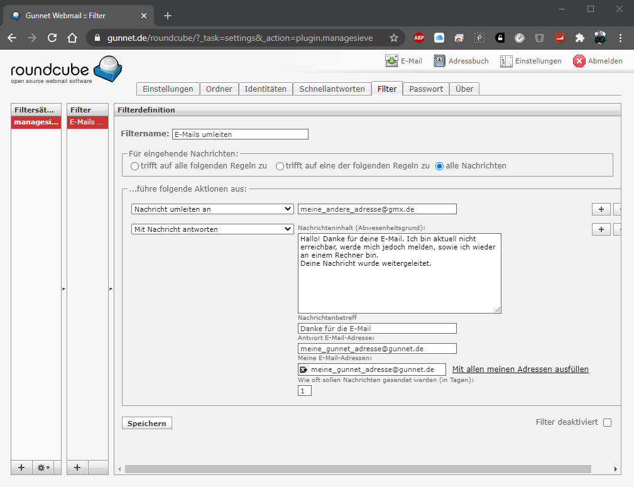This screenshot has width=634, height=487.
Task: Switch to the Identitäten tab
Action: (x=265, y=89)
